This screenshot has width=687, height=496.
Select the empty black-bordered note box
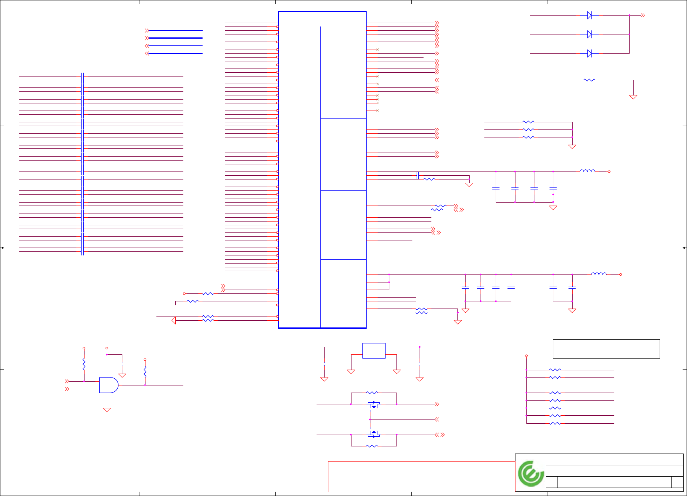point(606,349)
